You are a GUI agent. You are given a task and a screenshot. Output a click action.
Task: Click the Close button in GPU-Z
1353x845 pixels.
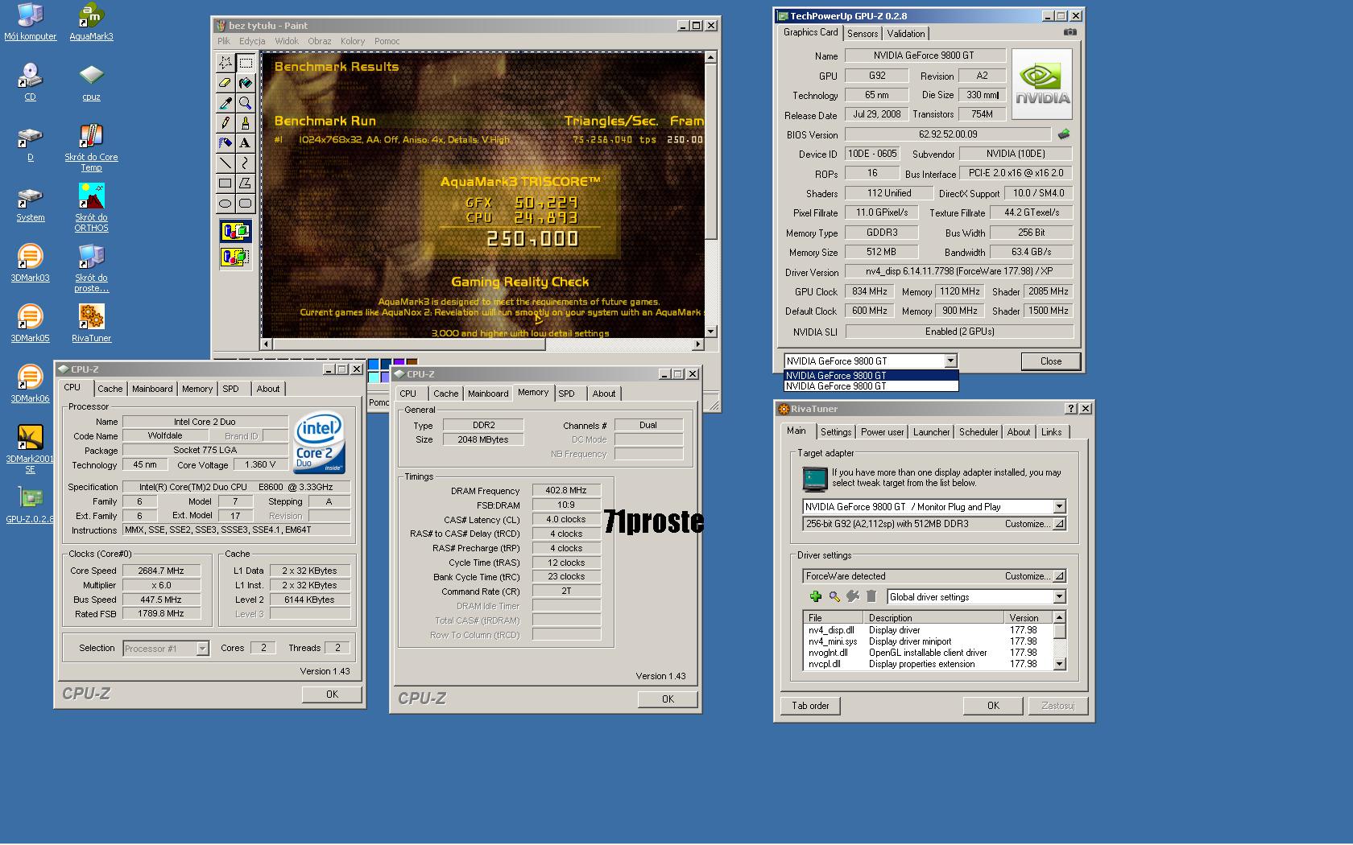click(1050, 361)
